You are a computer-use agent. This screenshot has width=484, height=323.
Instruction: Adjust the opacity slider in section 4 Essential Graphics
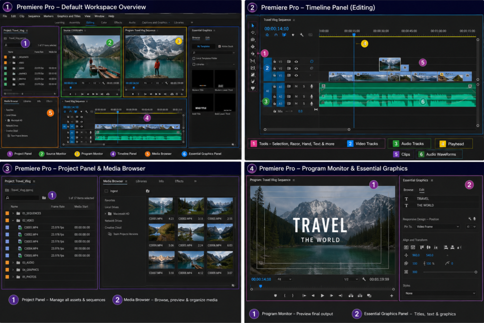[x=449, y=272]
